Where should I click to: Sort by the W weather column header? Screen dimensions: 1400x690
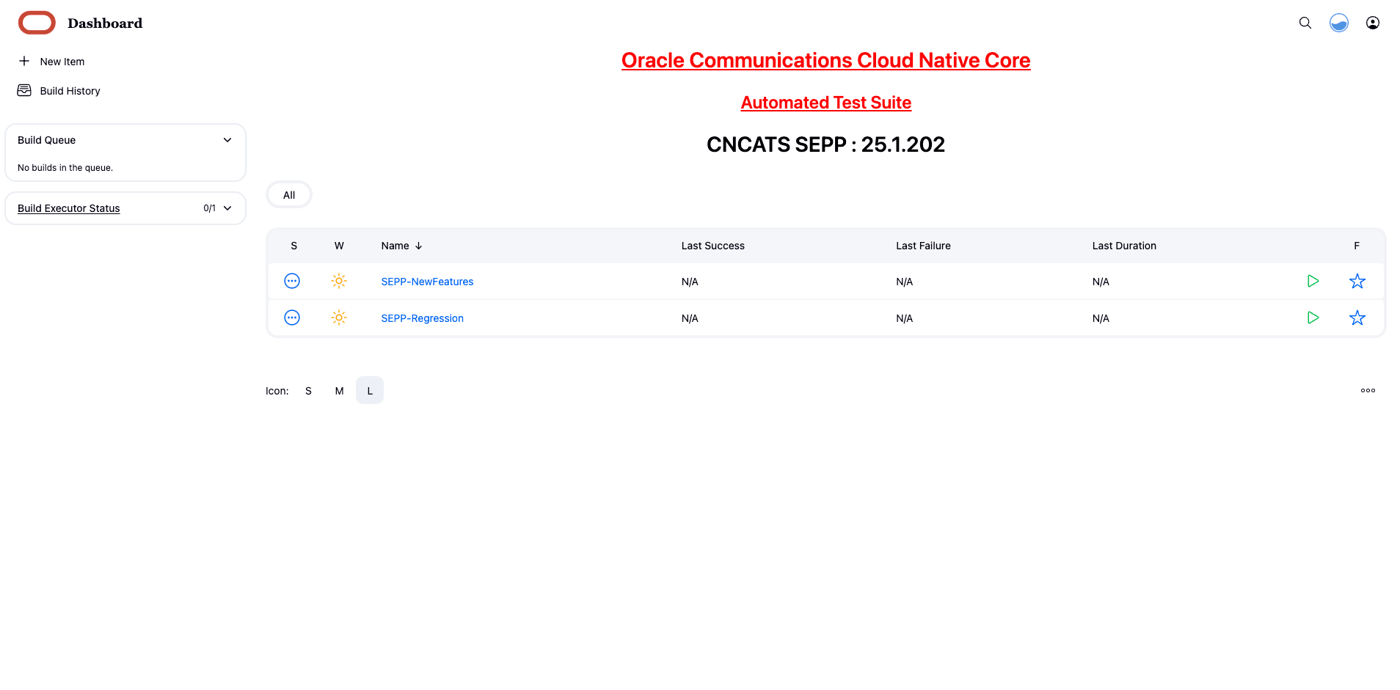(x=339, y=246)
